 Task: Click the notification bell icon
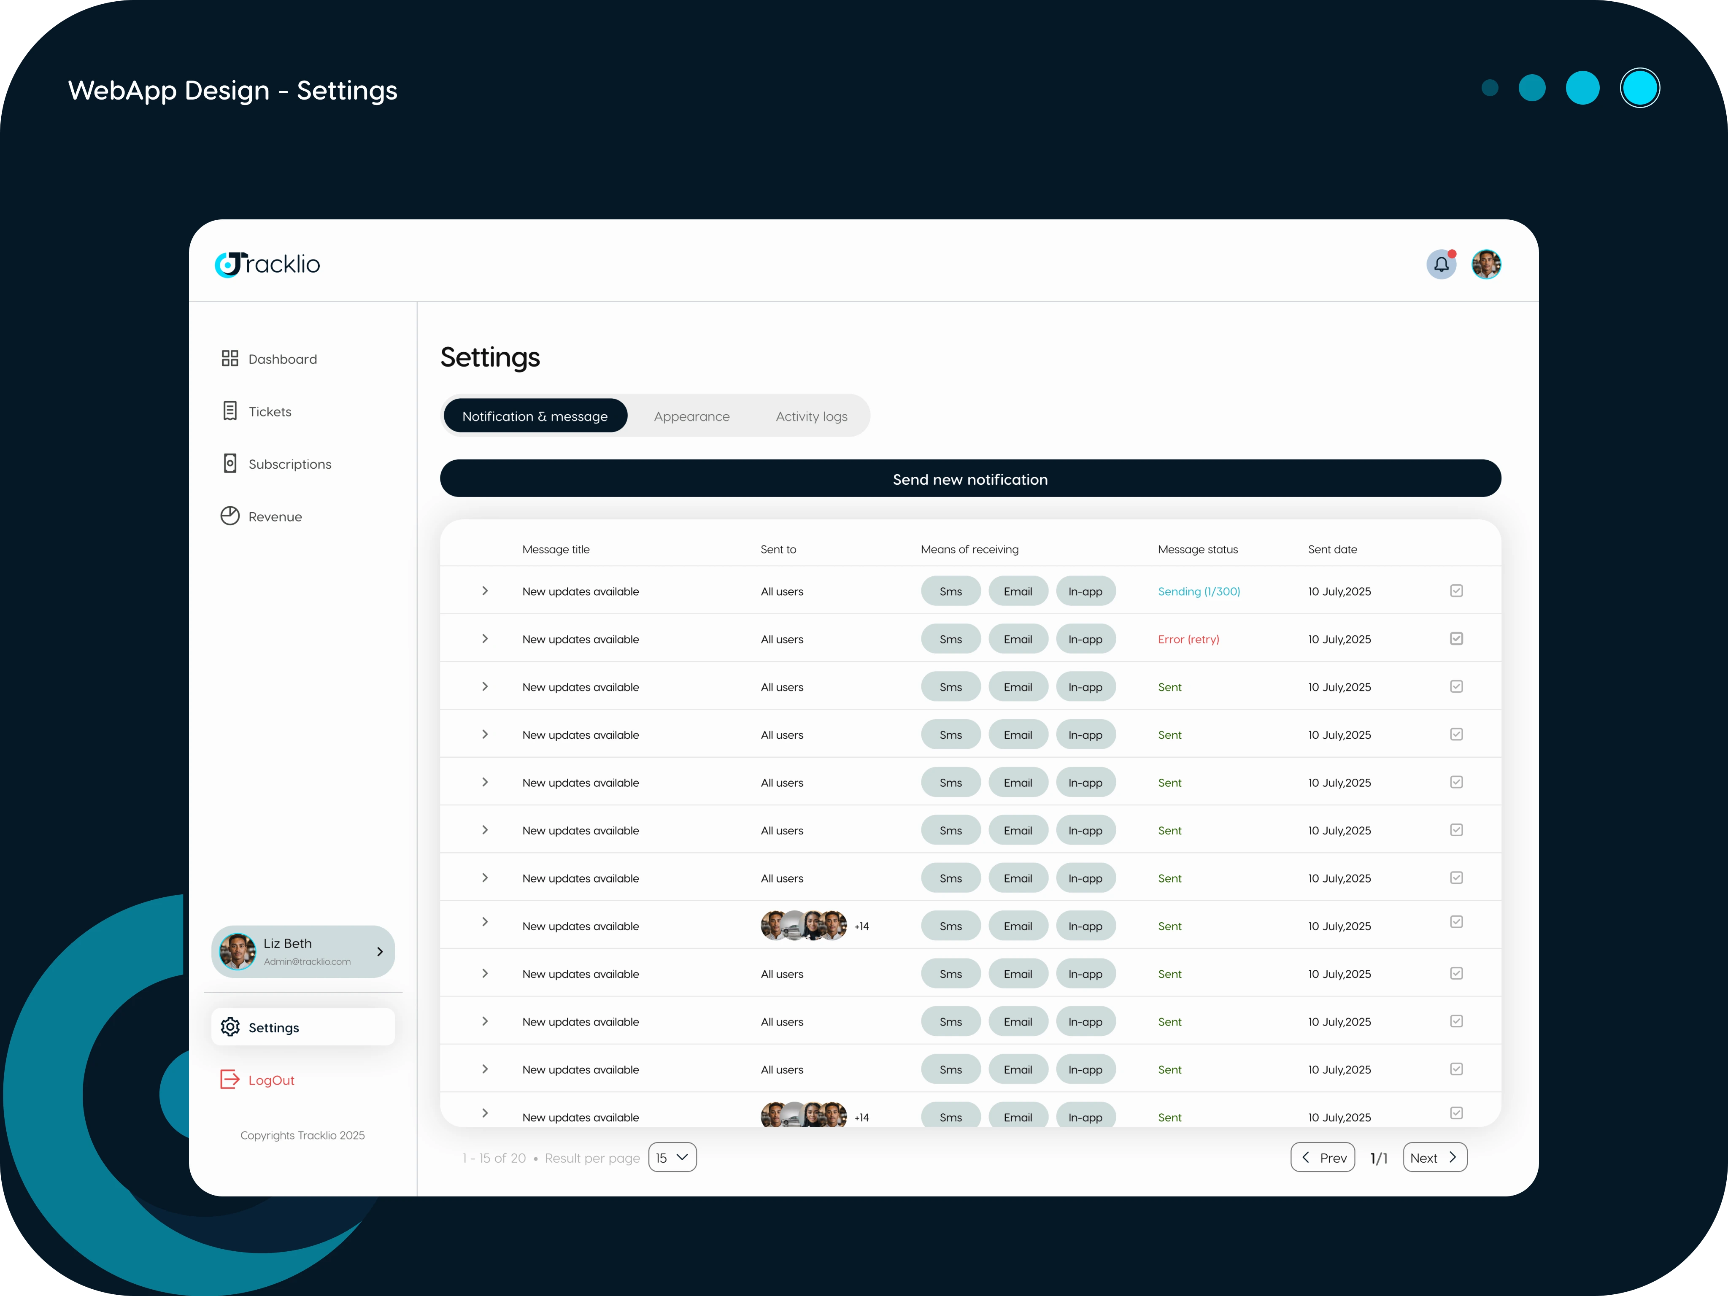[1441, 264]
